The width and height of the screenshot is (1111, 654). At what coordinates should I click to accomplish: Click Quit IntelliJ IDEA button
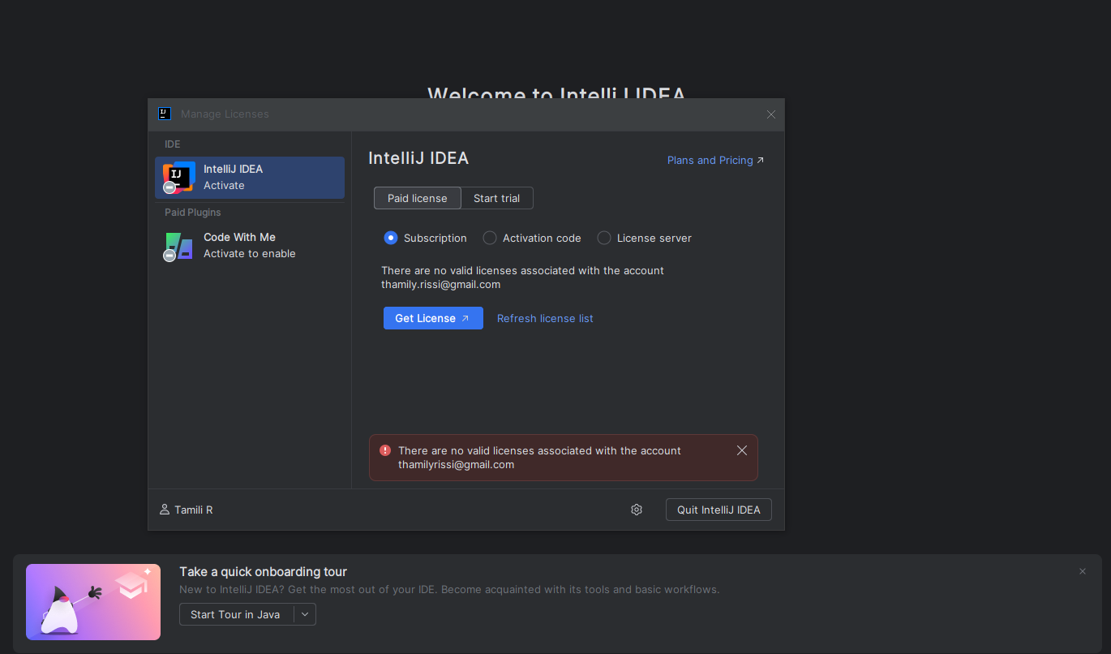[719, 510]
